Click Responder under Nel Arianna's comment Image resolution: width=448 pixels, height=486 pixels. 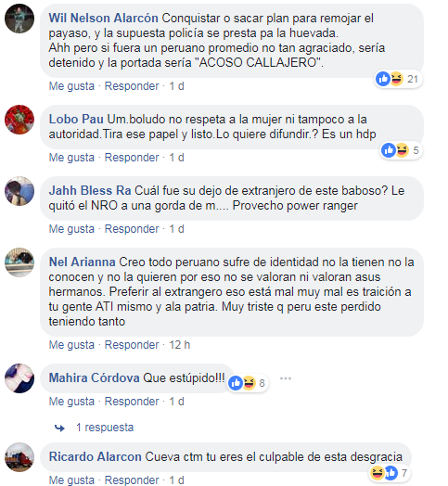[x=132, y=345]
